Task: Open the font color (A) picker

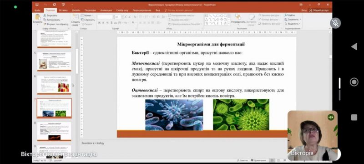Action: [133, 23]
